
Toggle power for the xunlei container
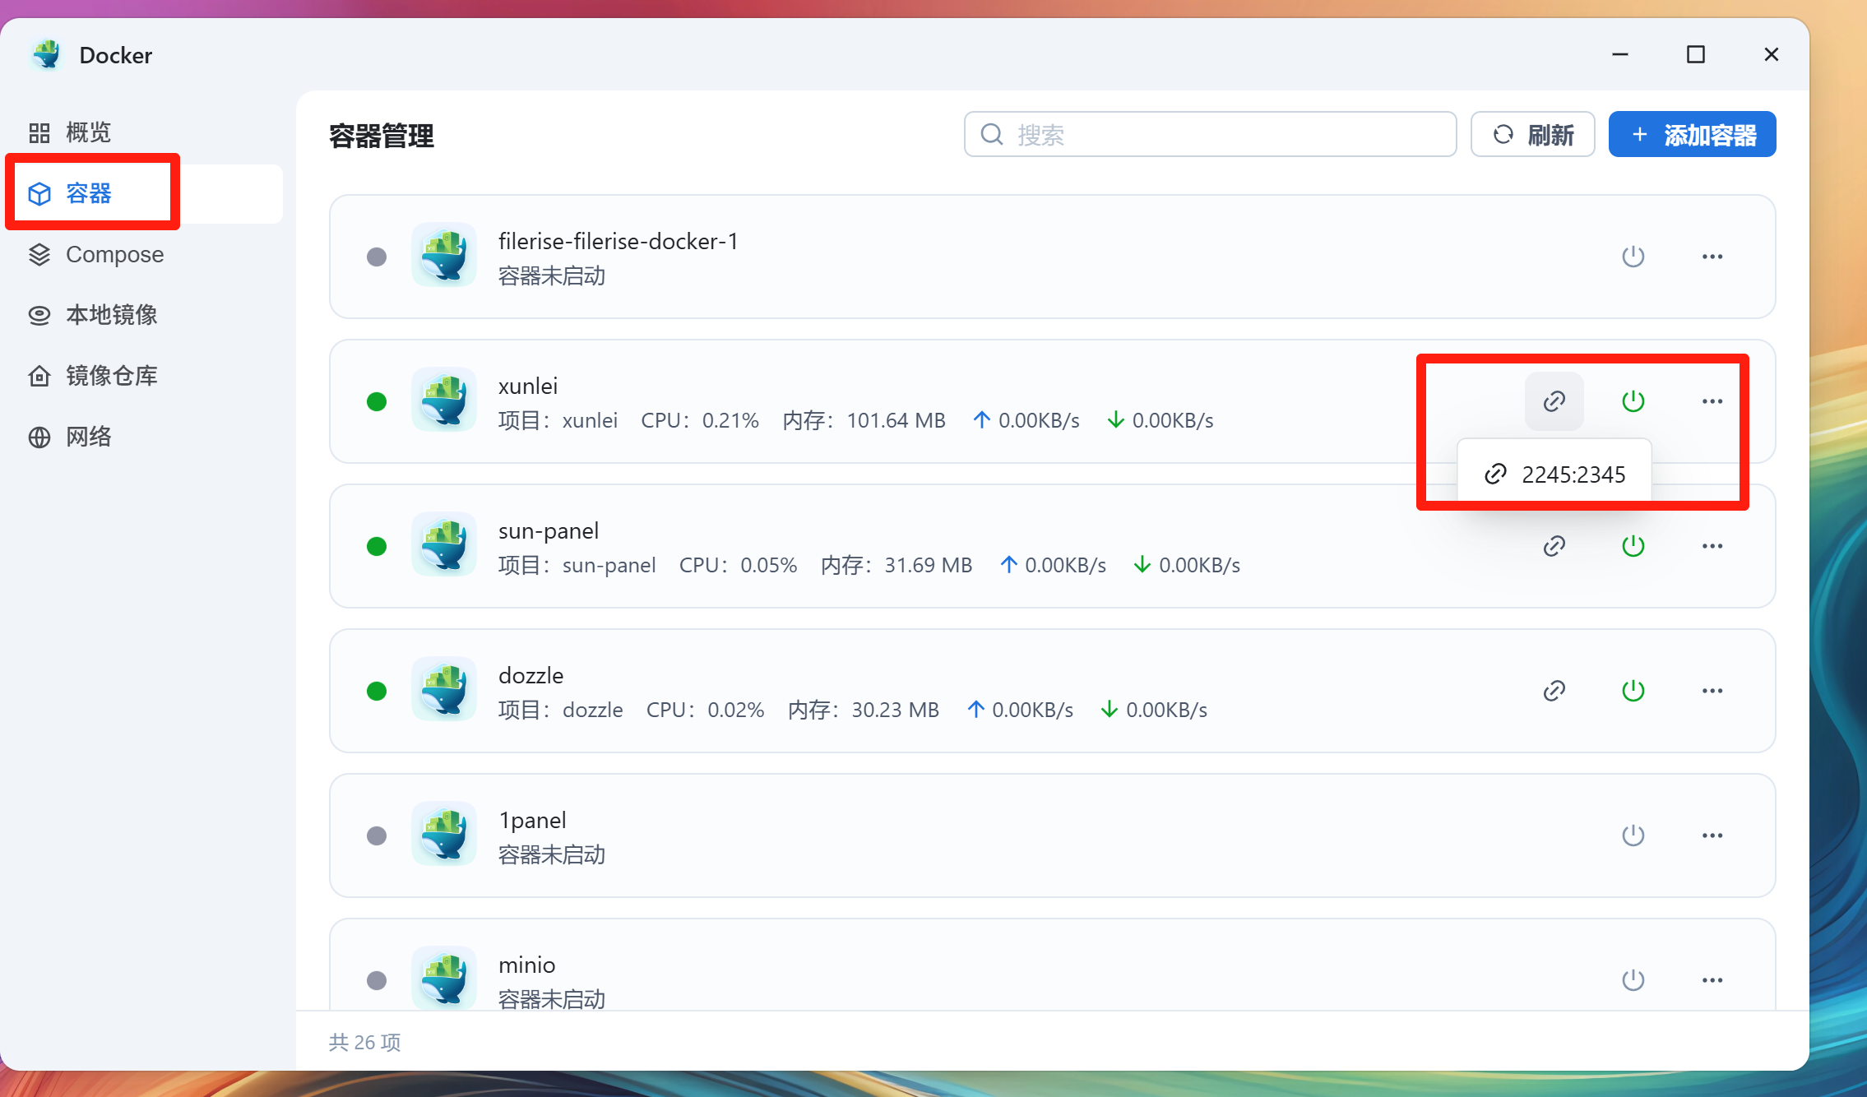pyautogui.click(x=1633, y=401)
